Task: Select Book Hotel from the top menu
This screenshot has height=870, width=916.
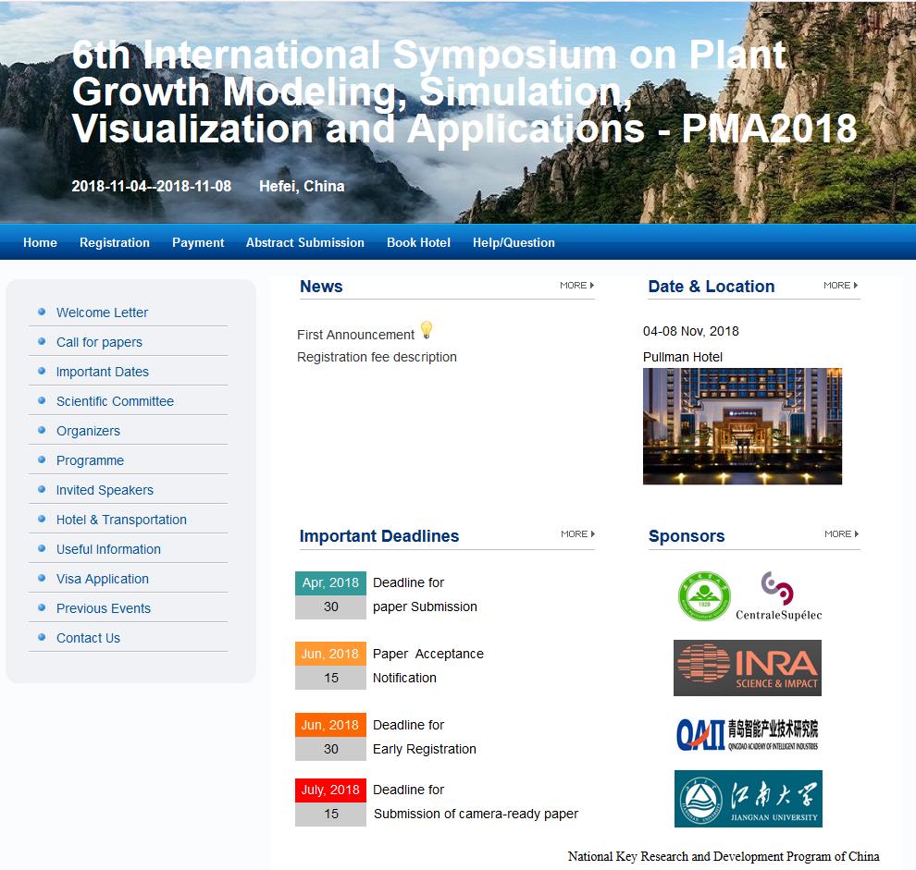Action: [x=418, y=243]
